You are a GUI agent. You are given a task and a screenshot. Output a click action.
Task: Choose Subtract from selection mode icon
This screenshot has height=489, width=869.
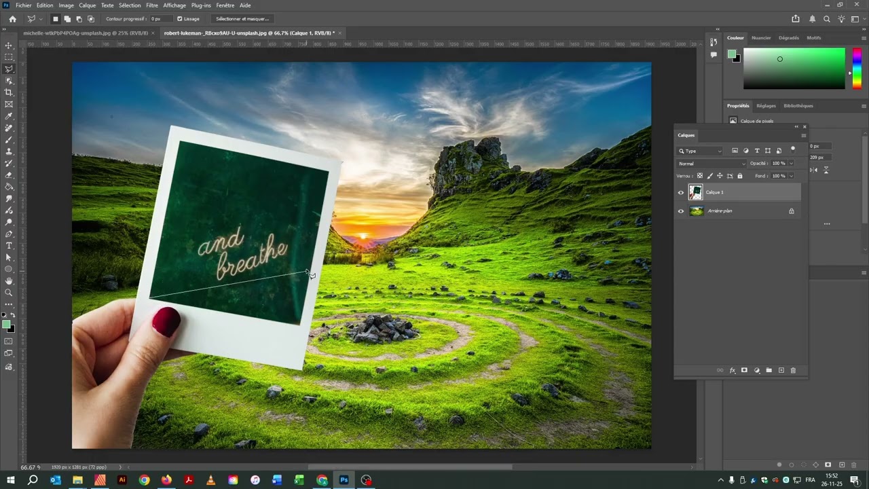79,19
